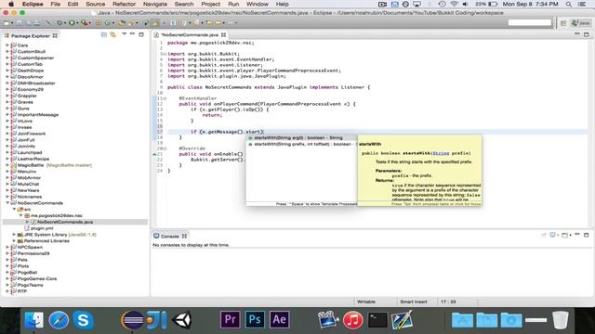The image size is (595, 334).
Task: Click the Open Perspective button
Action: [563, 23]
